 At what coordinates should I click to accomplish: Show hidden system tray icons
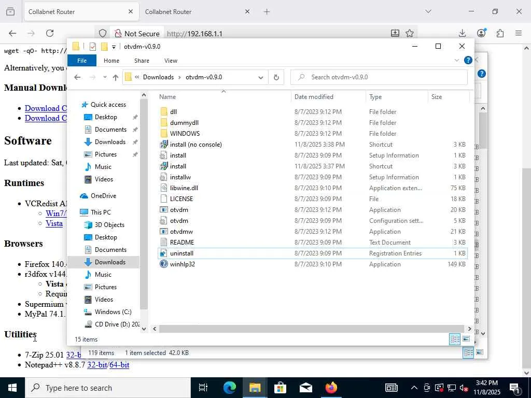[414, 388]
